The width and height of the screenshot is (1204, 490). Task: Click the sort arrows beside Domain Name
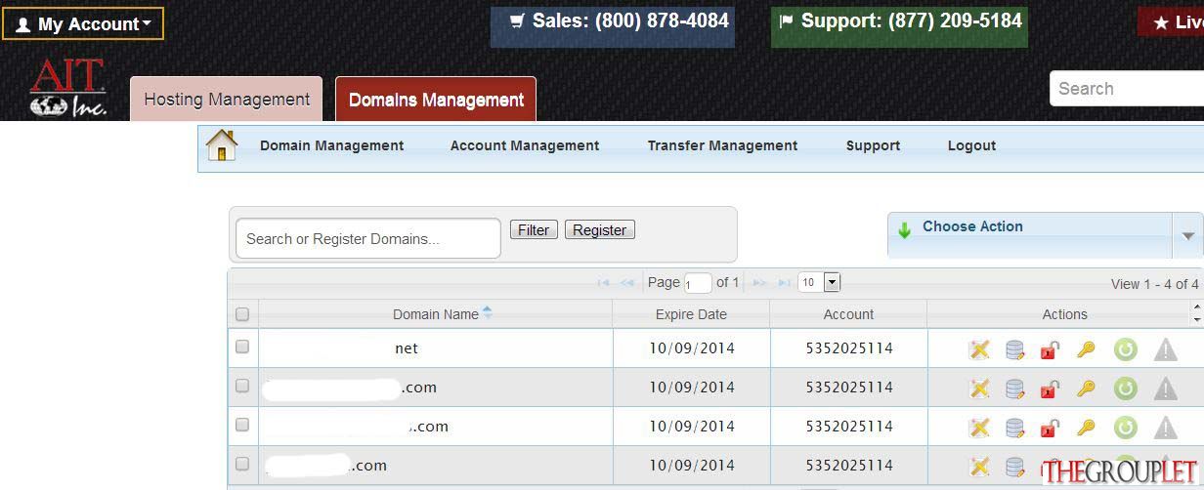point(488,313)
